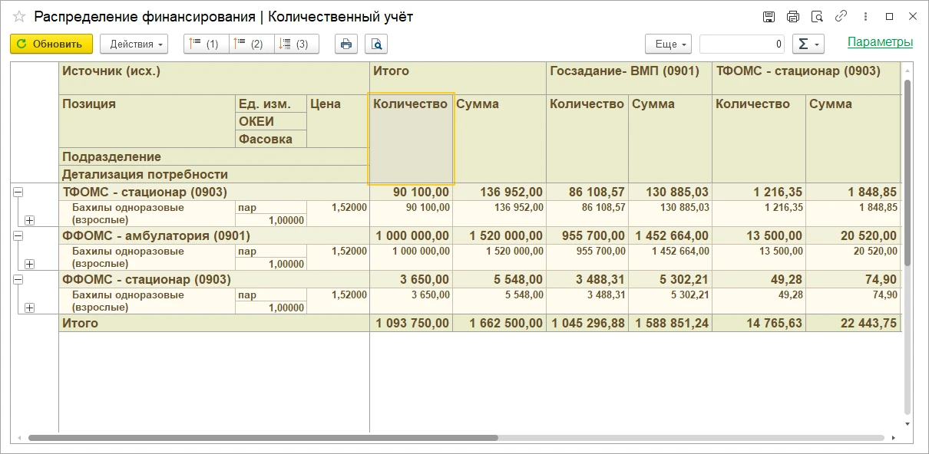Click the Детализация потребности header
This screenshot has height=454, width=929.
(214, 174)
